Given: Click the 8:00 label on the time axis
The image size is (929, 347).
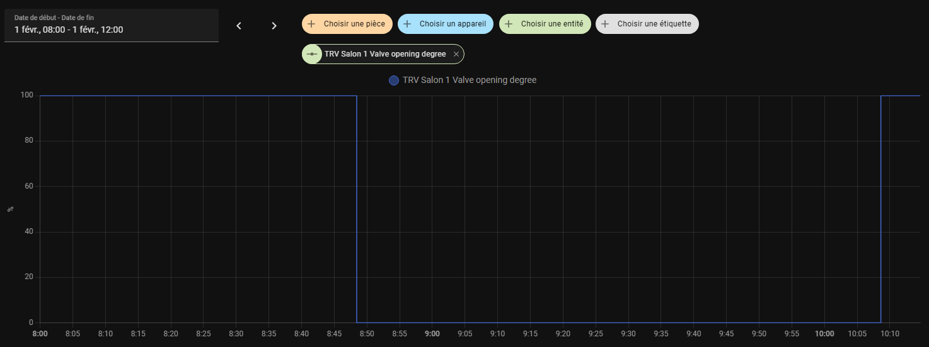Looking at the screenshot, I should pyautogui.click(x=40, y=334).
